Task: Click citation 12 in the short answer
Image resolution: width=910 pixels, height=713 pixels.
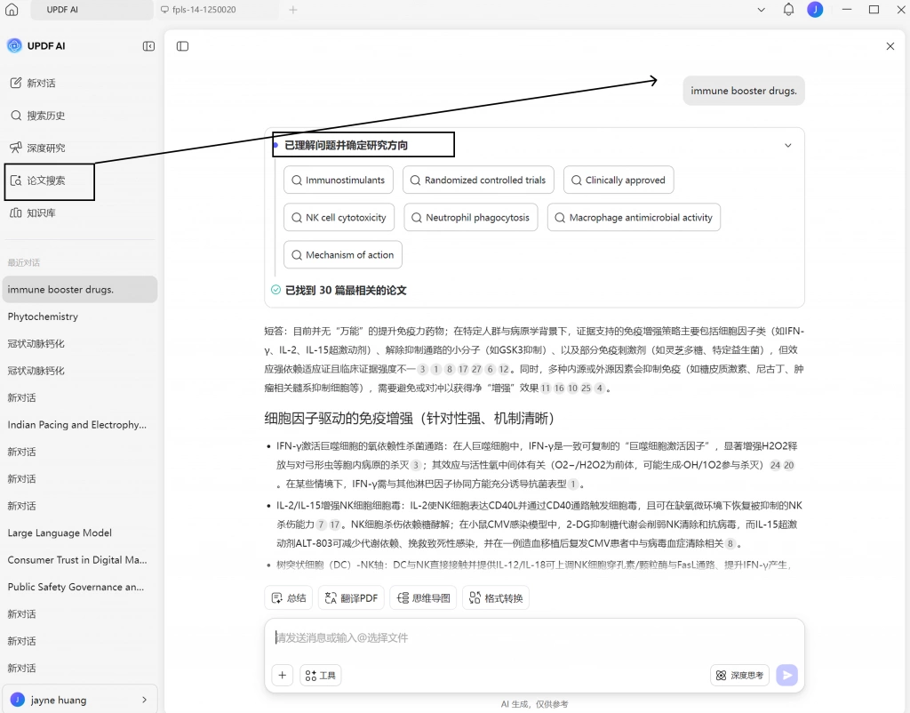Action: [503, 369]
